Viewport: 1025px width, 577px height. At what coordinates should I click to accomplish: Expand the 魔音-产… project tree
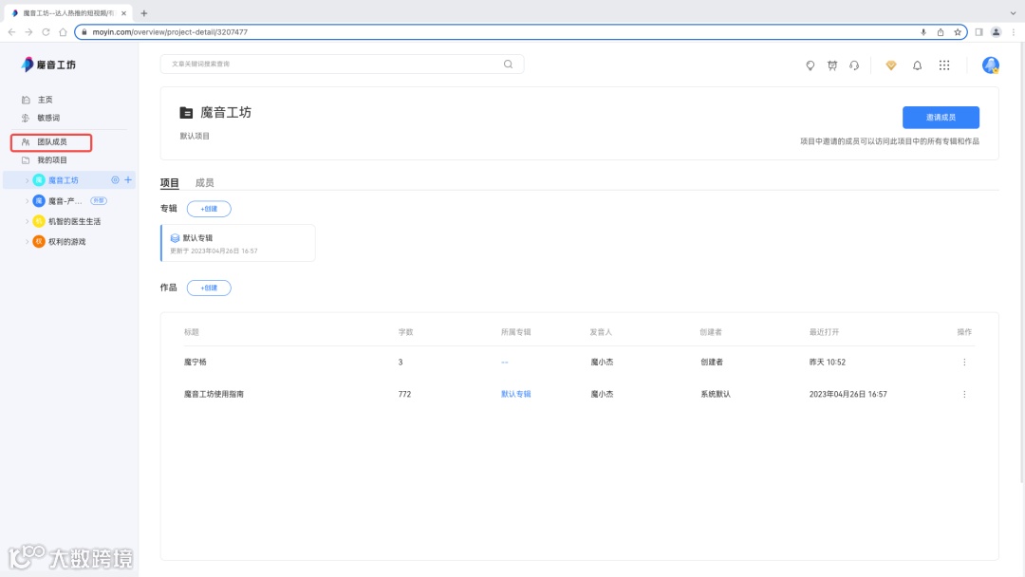pos(27,201)
